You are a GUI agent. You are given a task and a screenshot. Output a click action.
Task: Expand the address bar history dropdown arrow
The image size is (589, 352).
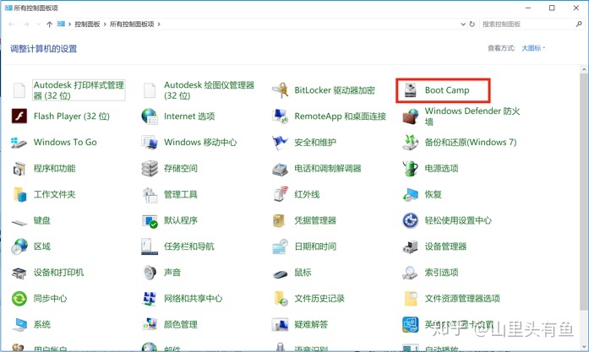(x=463, y=24)
